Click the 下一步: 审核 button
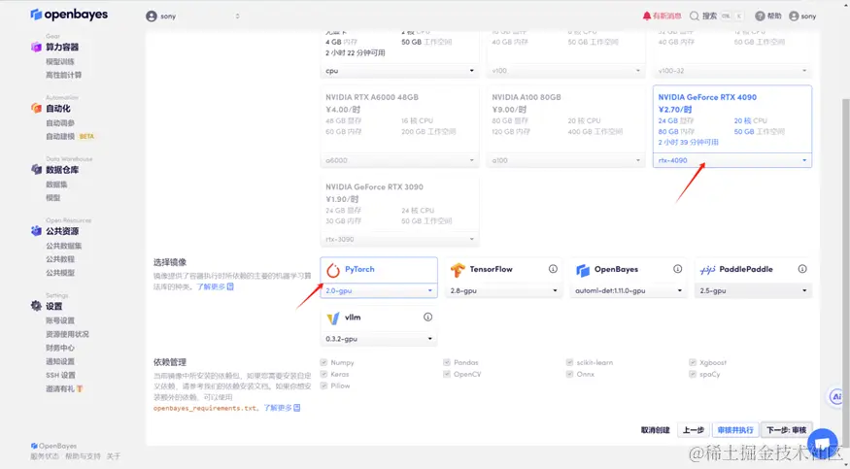Viewport: 850px width, 469px height. [787, 430]
